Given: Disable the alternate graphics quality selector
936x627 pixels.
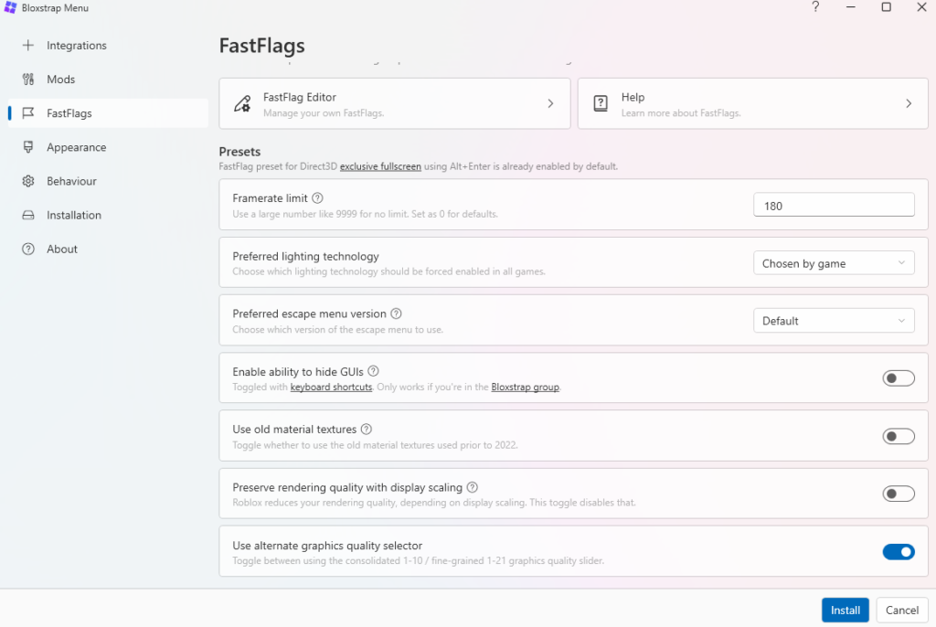Looking at the screenshot, I should coord(898,551).
